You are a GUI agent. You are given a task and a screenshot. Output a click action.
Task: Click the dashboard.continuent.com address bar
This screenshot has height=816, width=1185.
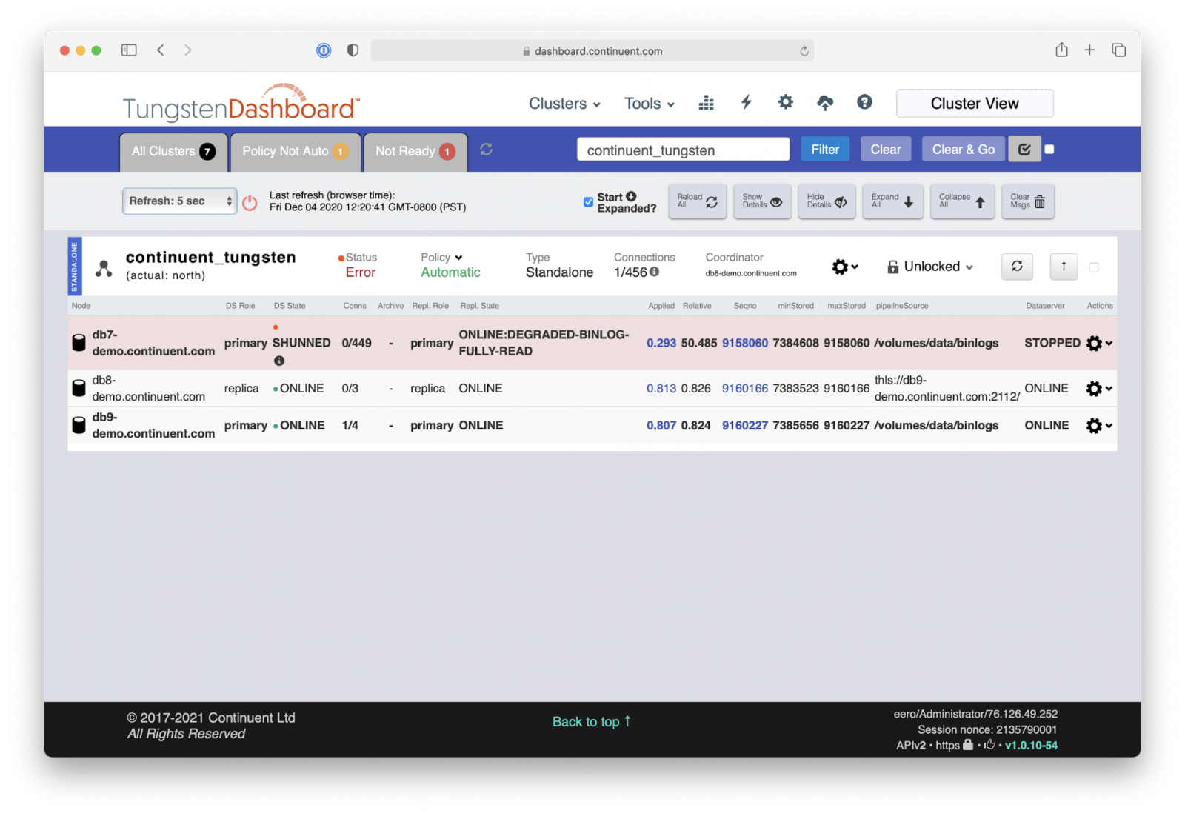pyautogui.click(x=592, y=51)
